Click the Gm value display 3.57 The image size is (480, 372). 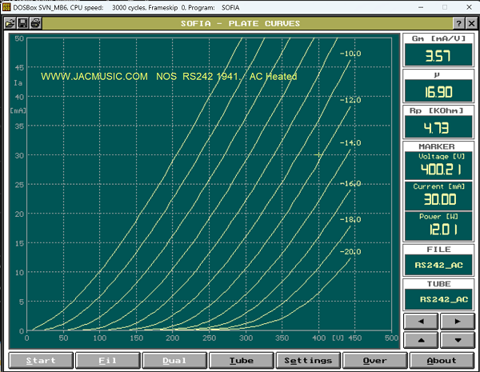(x=438, y=57)
